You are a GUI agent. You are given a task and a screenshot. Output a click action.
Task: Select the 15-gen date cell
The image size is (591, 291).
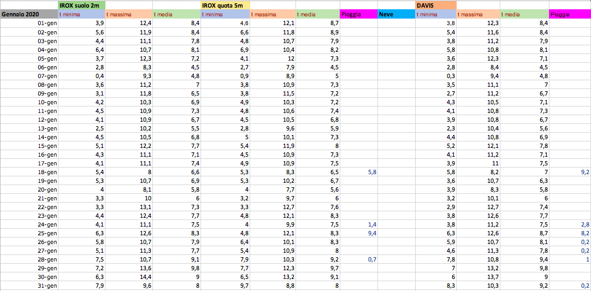tap(29, 146)
